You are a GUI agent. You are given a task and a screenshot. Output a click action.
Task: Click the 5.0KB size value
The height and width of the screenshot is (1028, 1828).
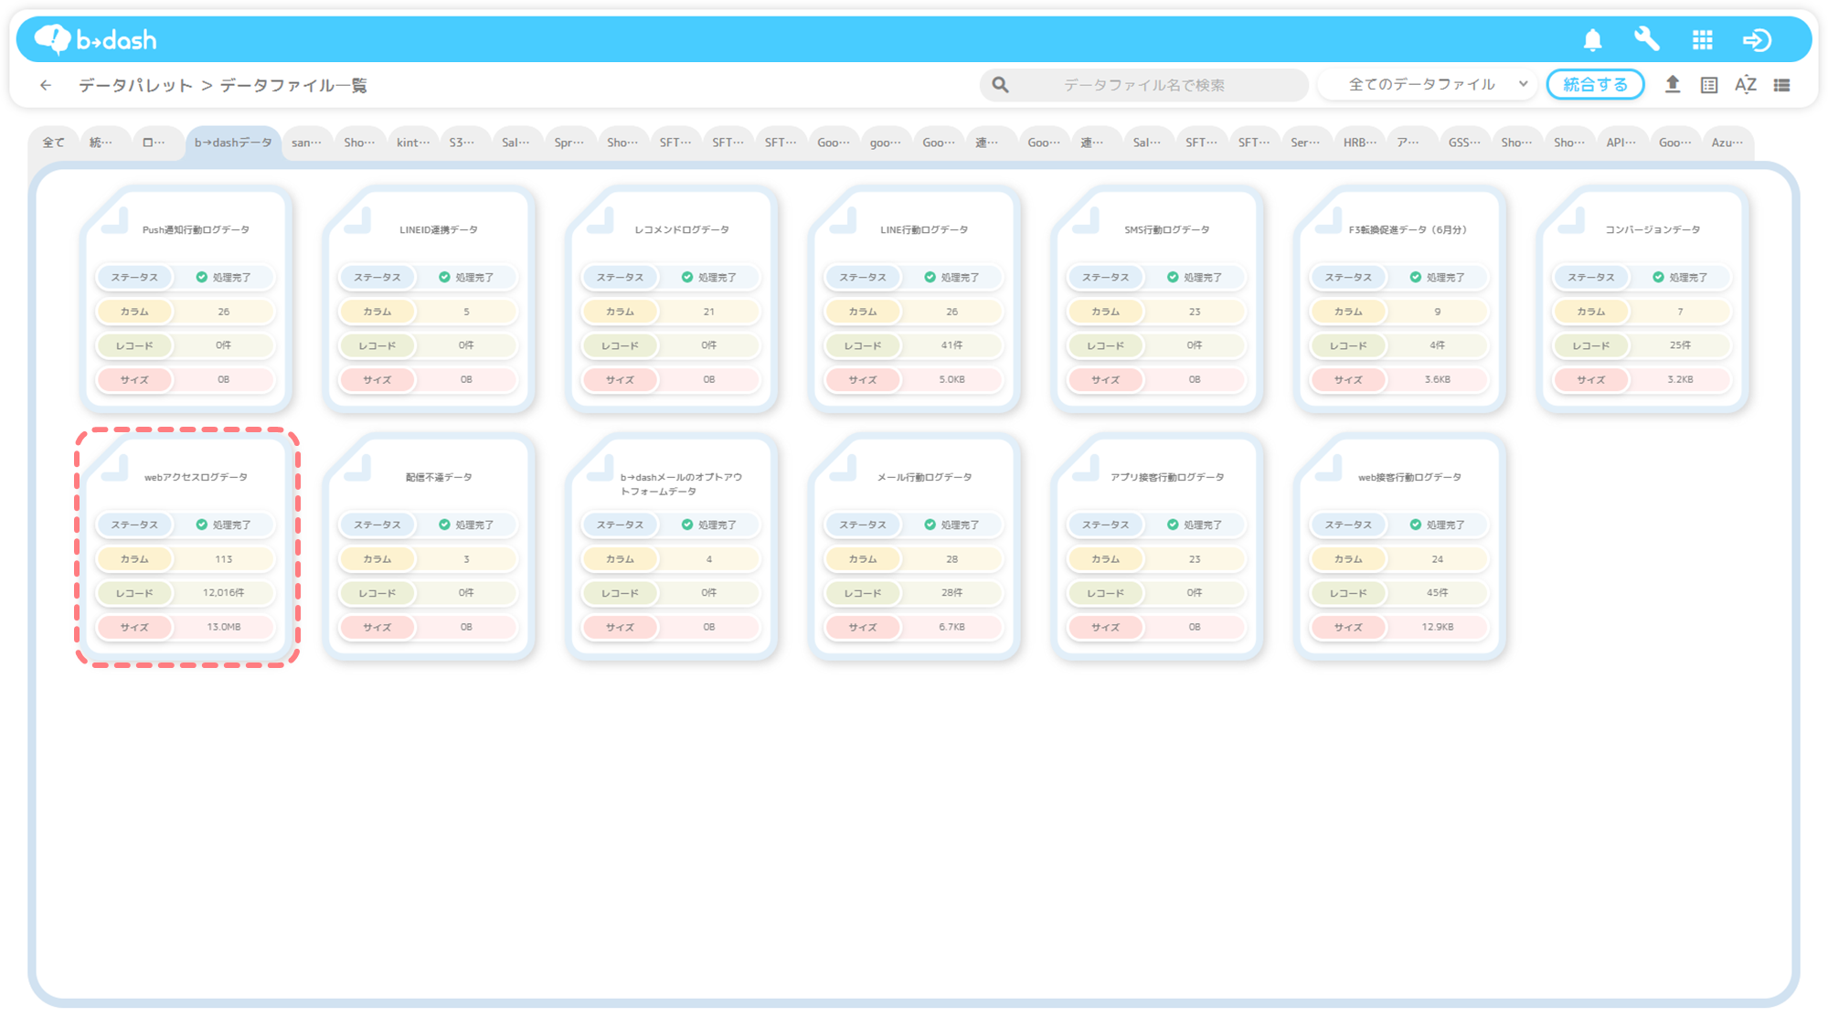point(951,379)
